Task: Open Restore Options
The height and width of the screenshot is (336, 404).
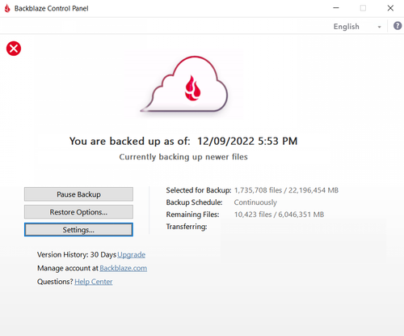Action: point(78,212)
